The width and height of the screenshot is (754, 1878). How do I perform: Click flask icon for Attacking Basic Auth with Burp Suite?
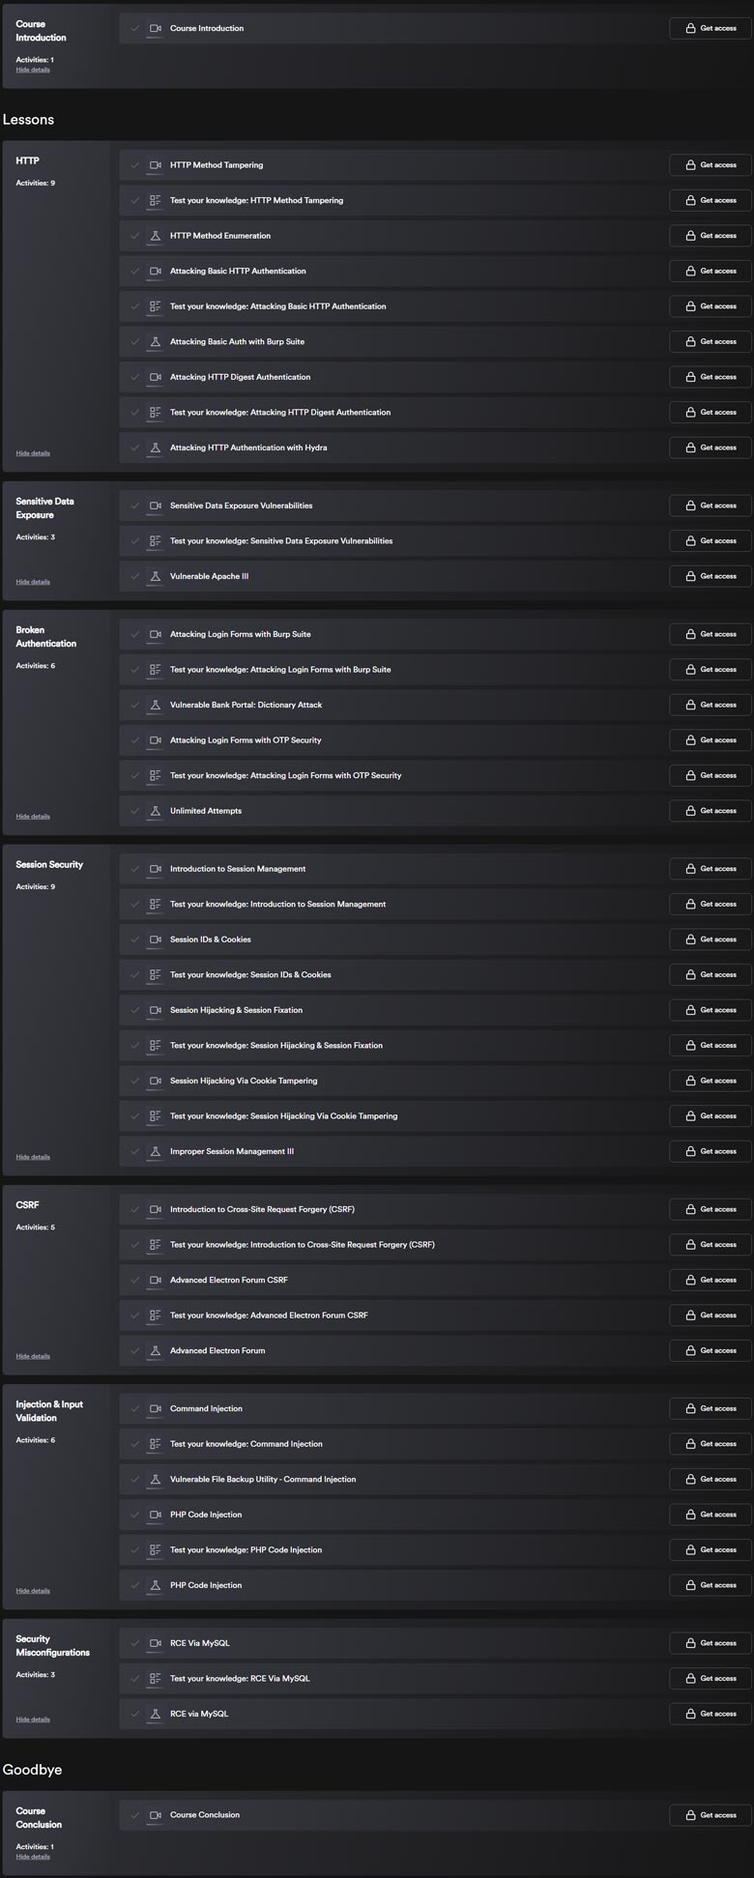(155, 342)
